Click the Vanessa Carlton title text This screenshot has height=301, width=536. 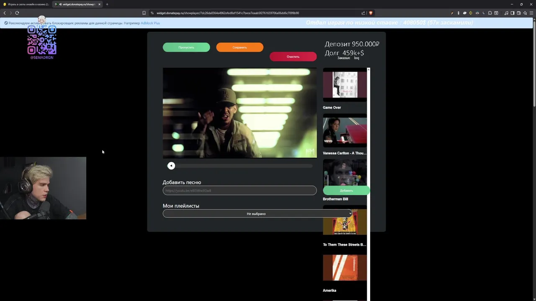[345, 153]
